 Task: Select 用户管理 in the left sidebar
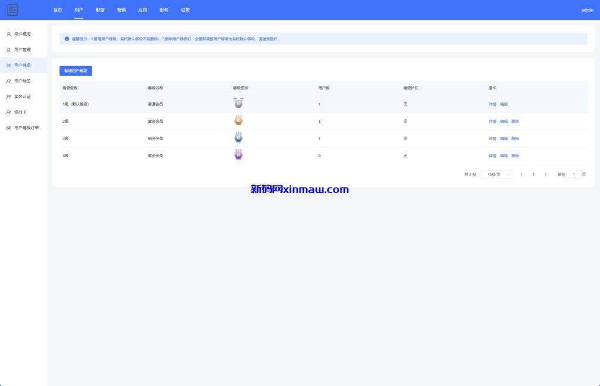pos(22,50)
